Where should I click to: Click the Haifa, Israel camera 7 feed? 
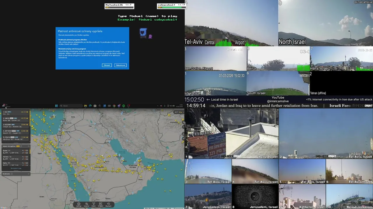[x=341, y=59]
